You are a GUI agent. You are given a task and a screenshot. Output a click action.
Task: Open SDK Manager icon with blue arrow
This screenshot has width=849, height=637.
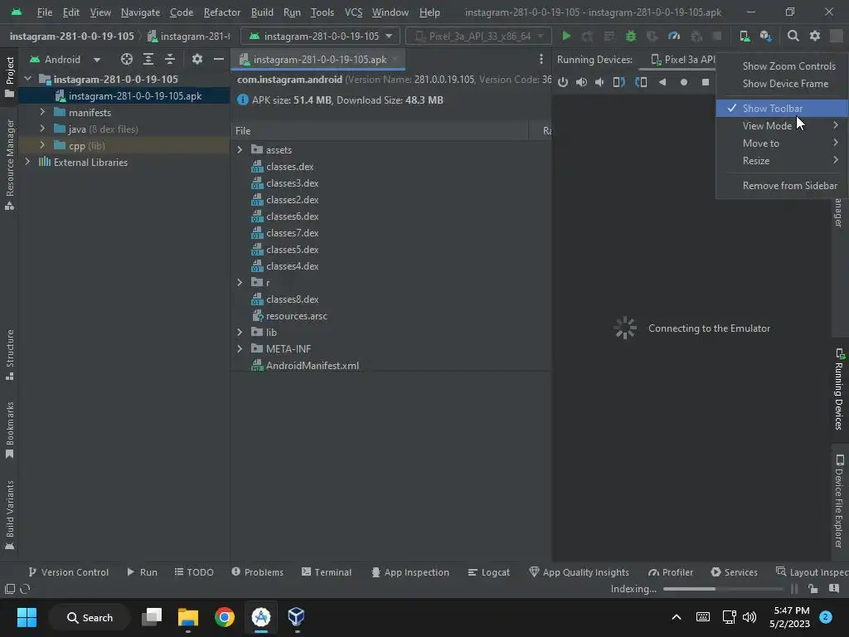tap(765, 36)
